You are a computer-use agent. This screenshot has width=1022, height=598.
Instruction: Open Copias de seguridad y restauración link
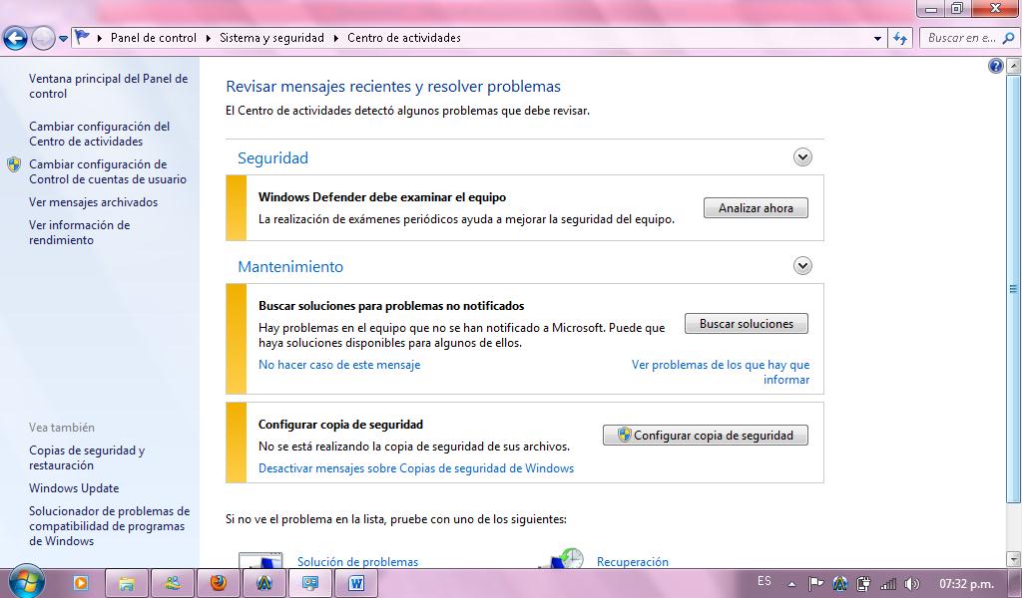click(87, 457)
